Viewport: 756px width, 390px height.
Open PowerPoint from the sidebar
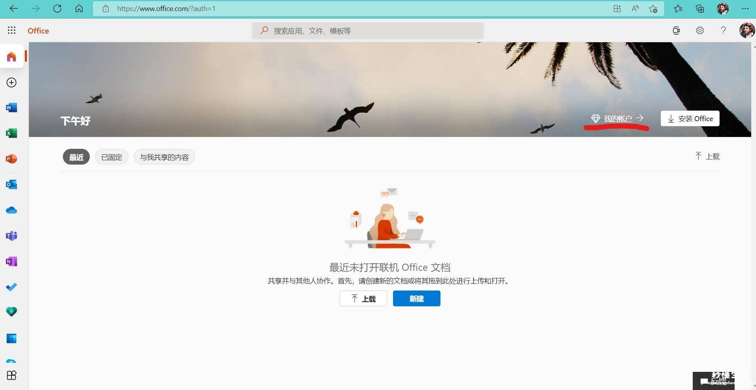coord(11,159)
